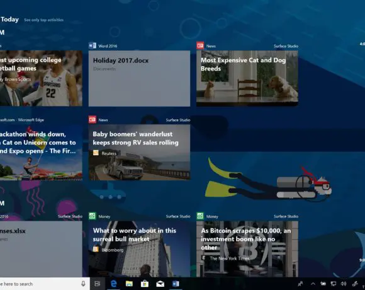The width and height of the screenshot is (365, 290).
Task: Click The New York Times source icon
Action: pyautogui.click(x=204, y=258)
